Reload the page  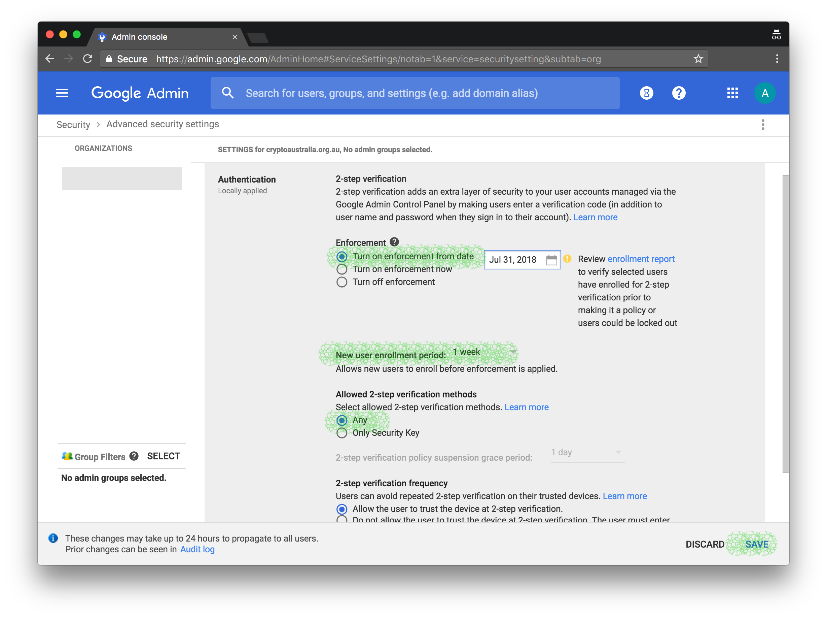(x=87, y=59)
